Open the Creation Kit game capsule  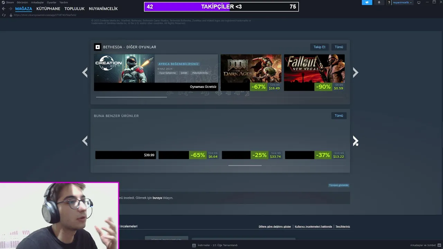tap(156, 73)
